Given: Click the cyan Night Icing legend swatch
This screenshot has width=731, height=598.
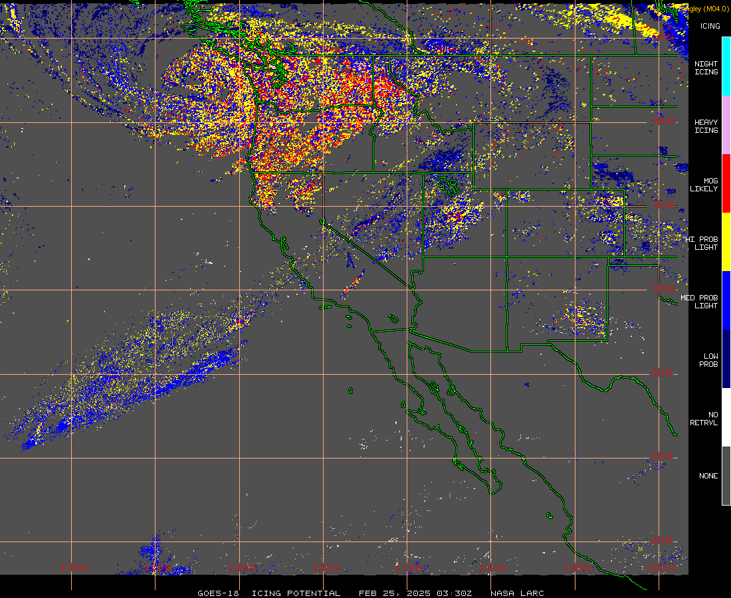Looking at the screenshot, I should [726, 66].
